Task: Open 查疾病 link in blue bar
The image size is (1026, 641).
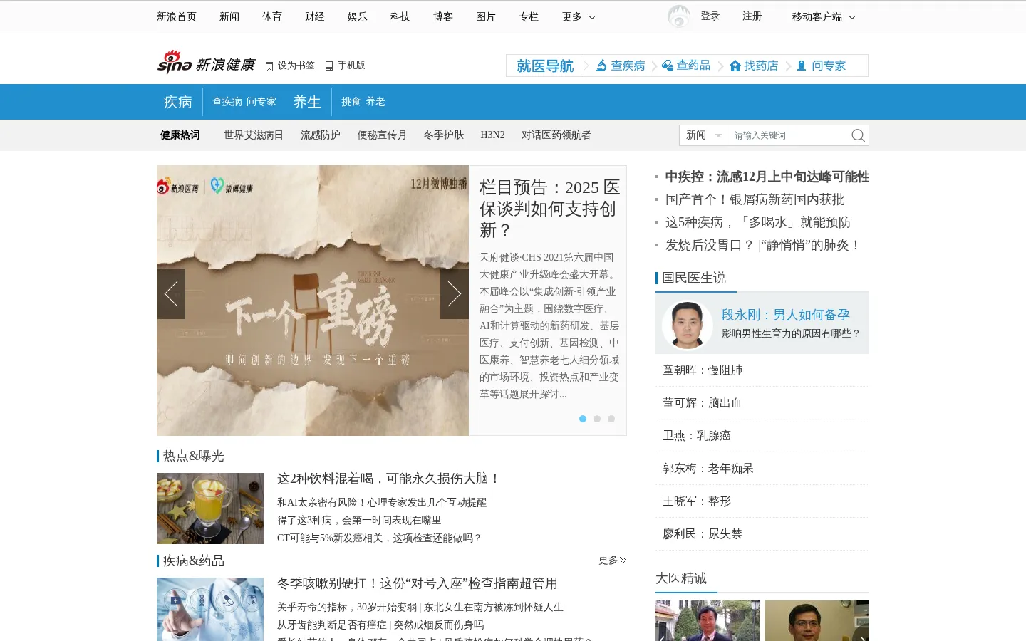Action: coord(227,102)
